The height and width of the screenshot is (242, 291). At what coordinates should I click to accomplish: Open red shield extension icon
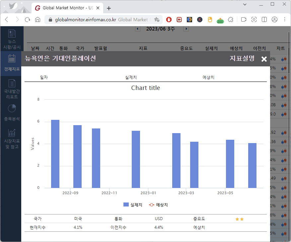(169, 20)
